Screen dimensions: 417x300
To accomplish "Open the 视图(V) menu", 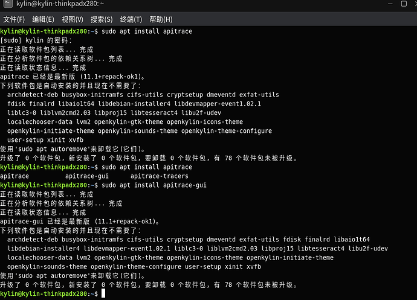I will (x=73, y=20).
